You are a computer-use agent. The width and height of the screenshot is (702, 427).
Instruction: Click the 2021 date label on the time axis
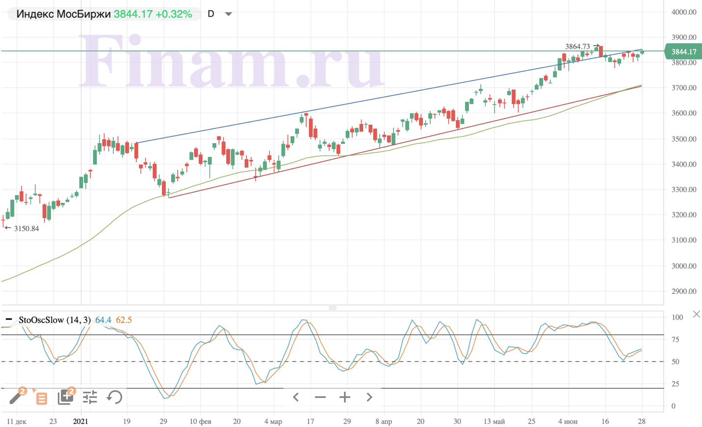coord(80,421)
